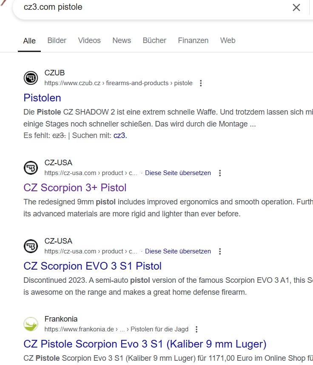
Task: Switch to the Bilder tab
Action: click(57, 40)
